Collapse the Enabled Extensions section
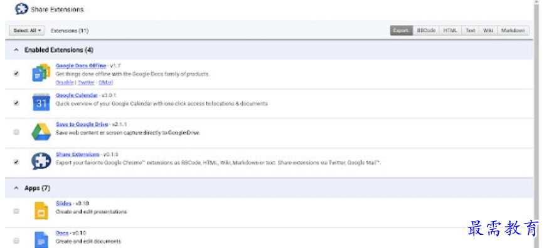544x248 pixels. (16, 50)
